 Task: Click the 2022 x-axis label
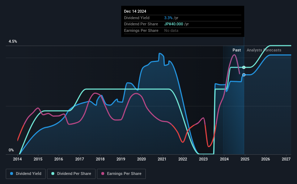click(183, 159)
